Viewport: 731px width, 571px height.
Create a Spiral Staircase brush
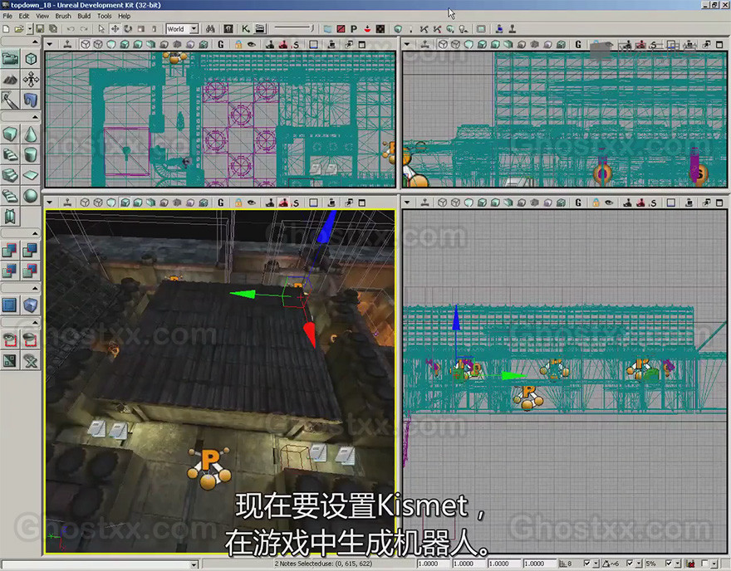(10, 196)
